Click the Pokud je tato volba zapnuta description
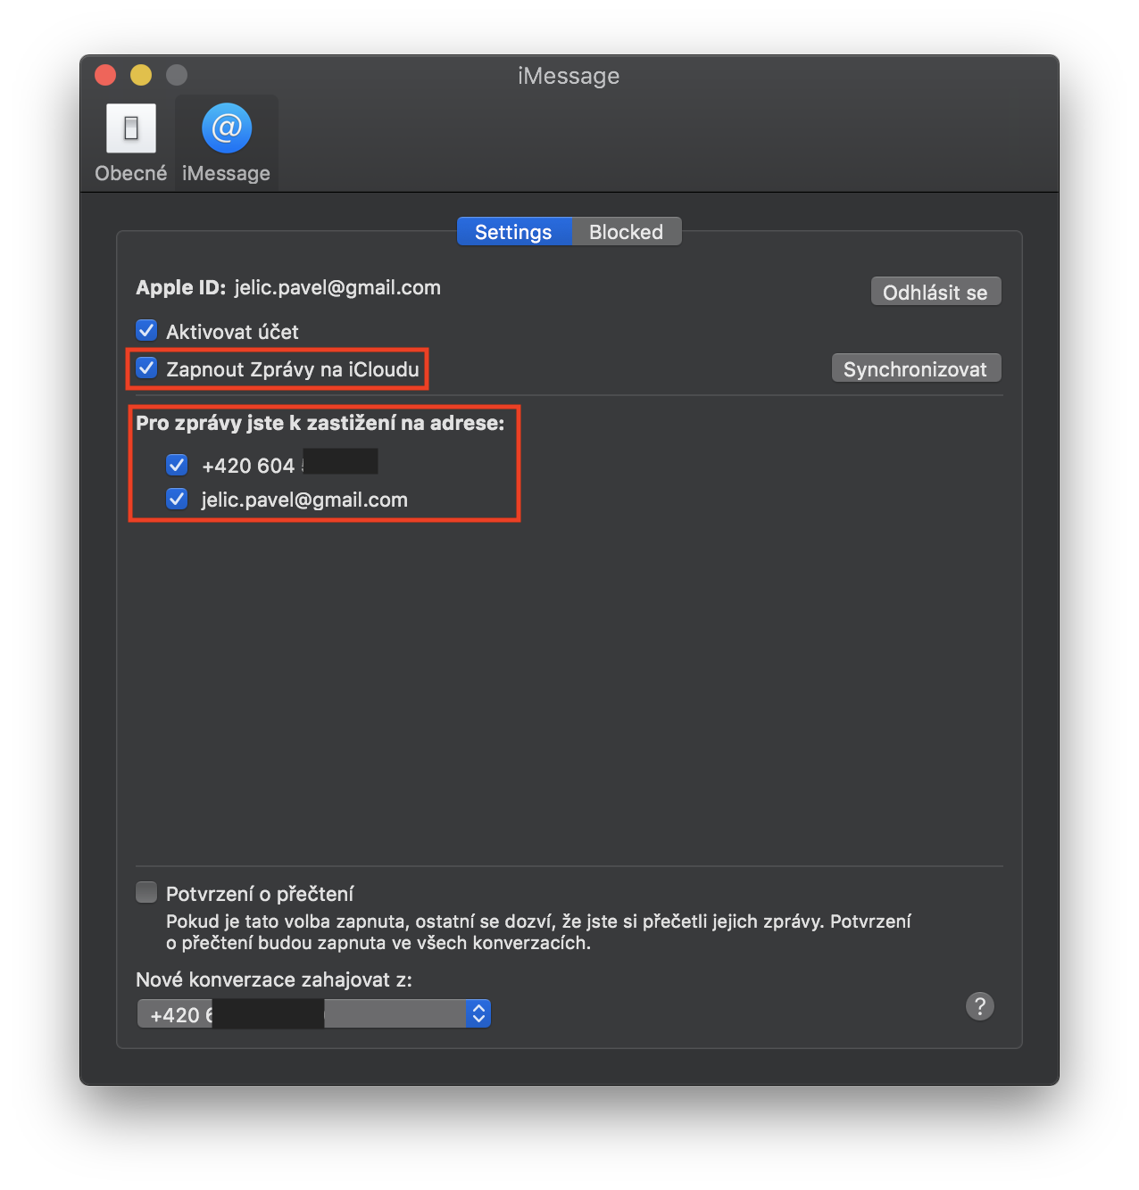The width and height of the screenshot is (1139, 1190). 538,932
